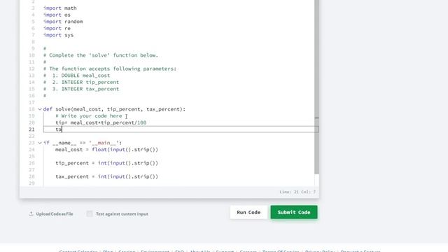Viewport: 448px width, 252px height.
Task: Click the 'import sys' line
Action: point(59,35)
